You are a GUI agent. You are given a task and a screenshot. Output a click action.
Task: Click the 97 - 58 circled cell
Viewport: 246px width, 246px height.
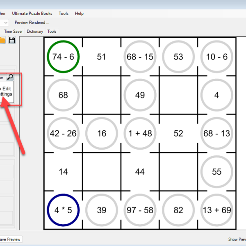tap(140, 210)
